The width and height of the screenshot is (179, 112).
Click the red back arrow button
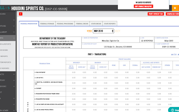tap(21, 14)
